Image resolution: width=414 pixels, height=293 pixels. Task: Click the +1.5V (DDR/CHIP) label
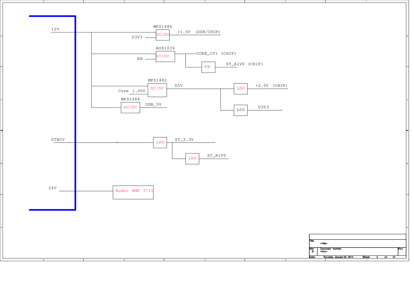199,32
